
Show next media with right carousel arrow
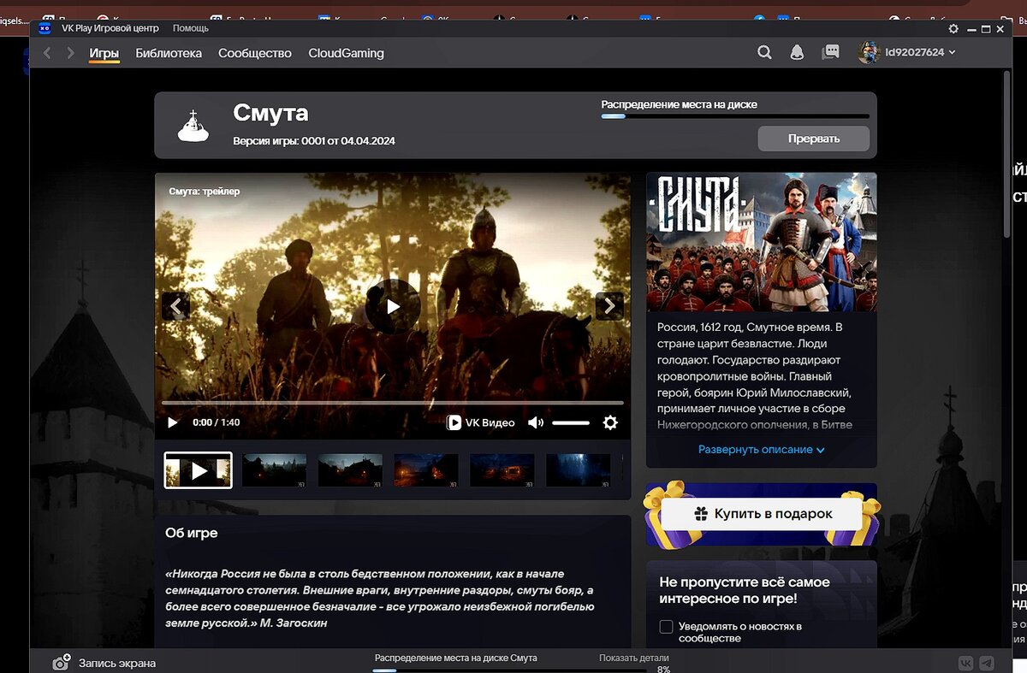[x=609, y=305]
